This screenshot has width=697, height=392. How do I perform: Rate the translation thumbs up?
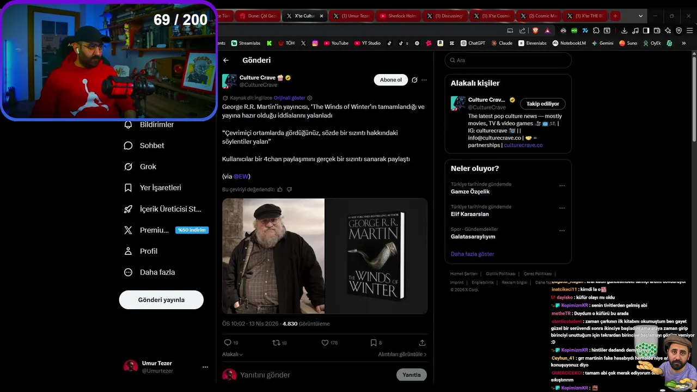[280, 189]
